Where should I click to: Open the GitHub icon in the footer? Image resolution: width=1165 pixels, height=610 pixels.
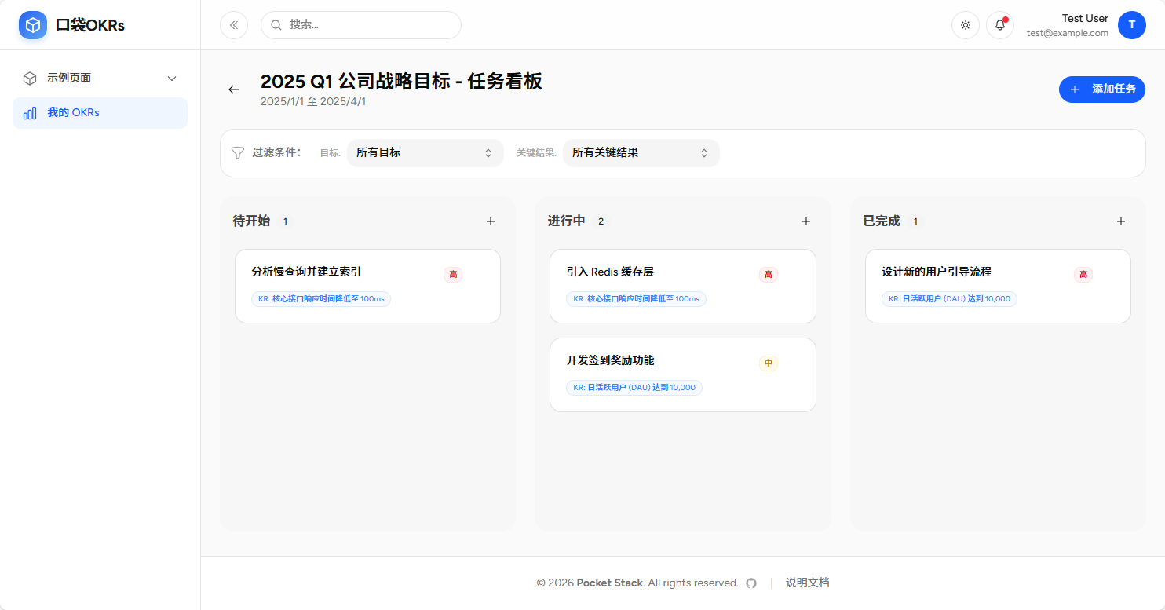(x=751, y=583)
